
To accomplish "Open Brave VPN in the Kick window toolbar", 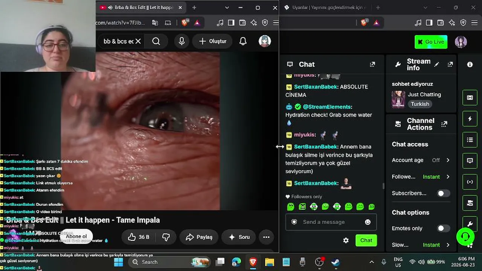I will click(x=463, y=23).
